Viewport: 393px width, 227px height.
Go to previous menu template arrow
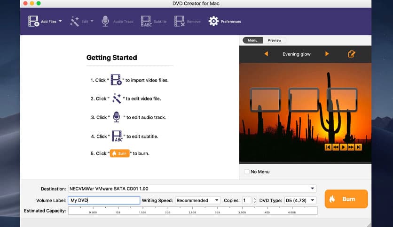tap(266, 54)
